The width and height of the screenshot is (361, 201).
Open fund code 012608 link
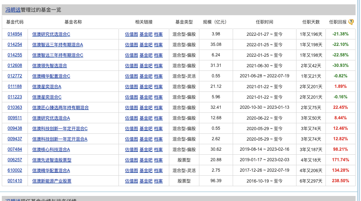15,66
